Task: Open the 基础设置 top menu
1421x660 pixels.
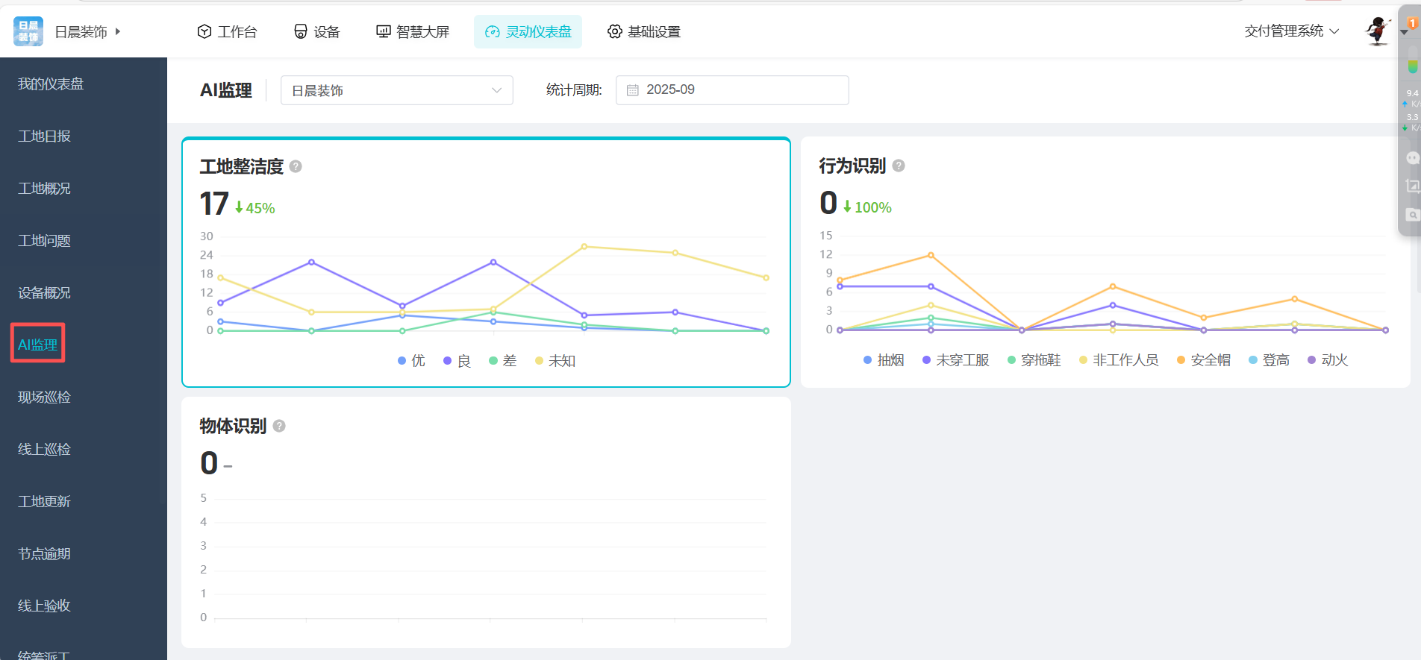Action: [644, 31]
